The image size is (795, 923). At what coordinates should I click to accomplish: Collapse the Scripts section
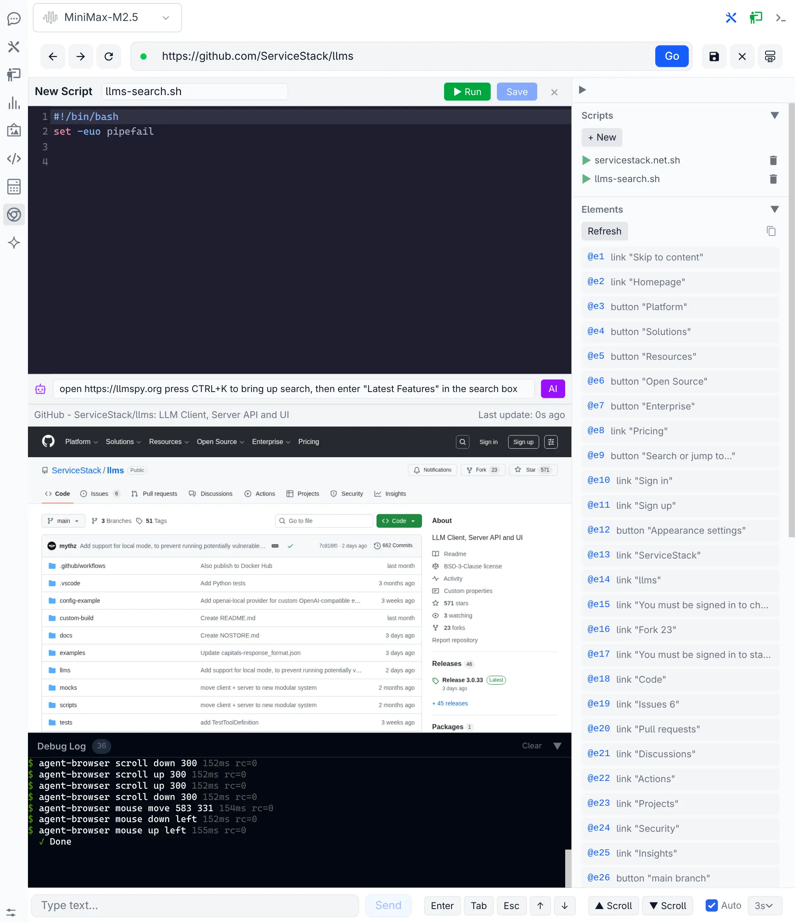click(x=774, y=115)
